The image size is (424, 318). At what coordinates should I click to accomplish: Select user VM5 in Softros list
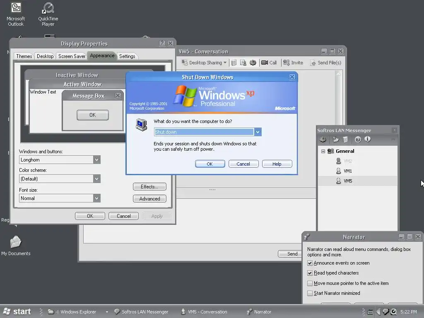pyautogui.click(x=357, y=181)
